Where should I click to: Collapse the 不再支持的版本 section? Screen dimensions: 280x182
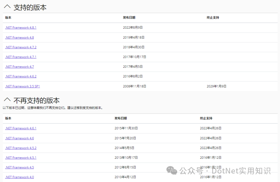[7, 100]
